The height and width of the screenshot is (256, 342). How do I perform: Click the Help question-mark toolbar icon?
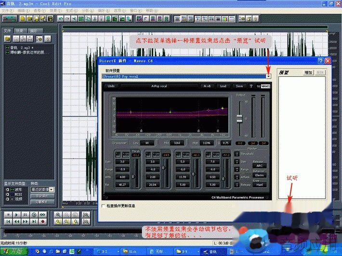tap(256, 19)
